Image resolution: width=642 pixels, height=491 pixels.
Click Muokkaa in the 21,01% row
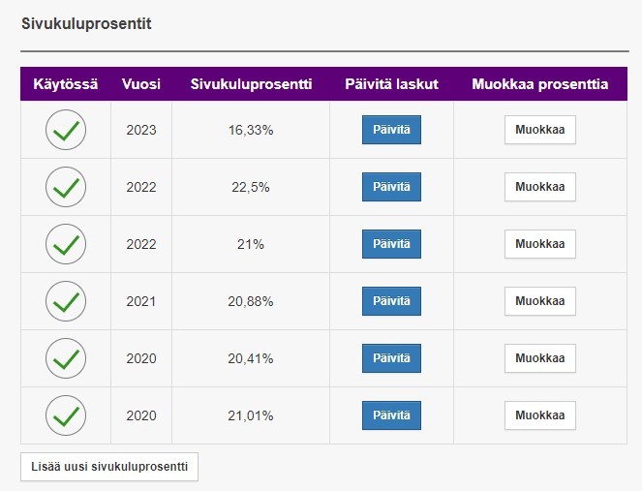point(540,415)
